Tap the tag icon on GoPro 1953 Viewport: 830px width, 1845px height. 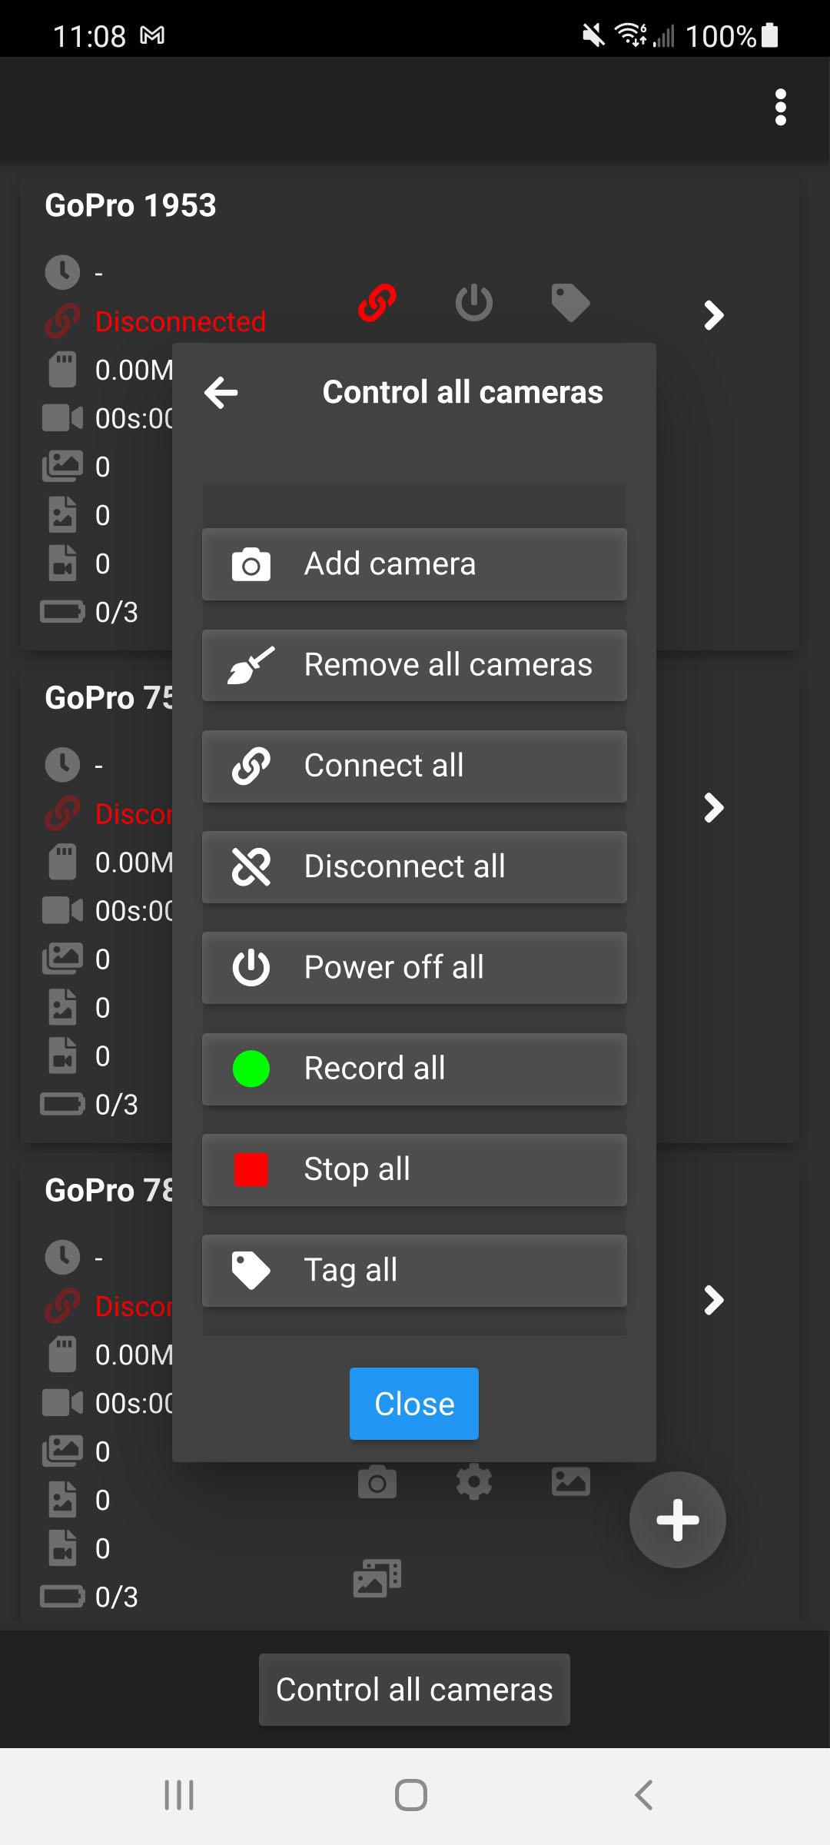coord(570,302)
